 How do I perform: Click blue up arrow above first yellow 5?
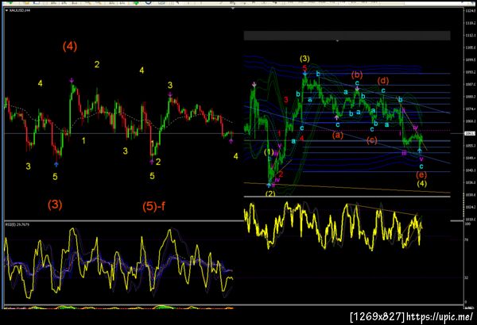tap(56, 164)
